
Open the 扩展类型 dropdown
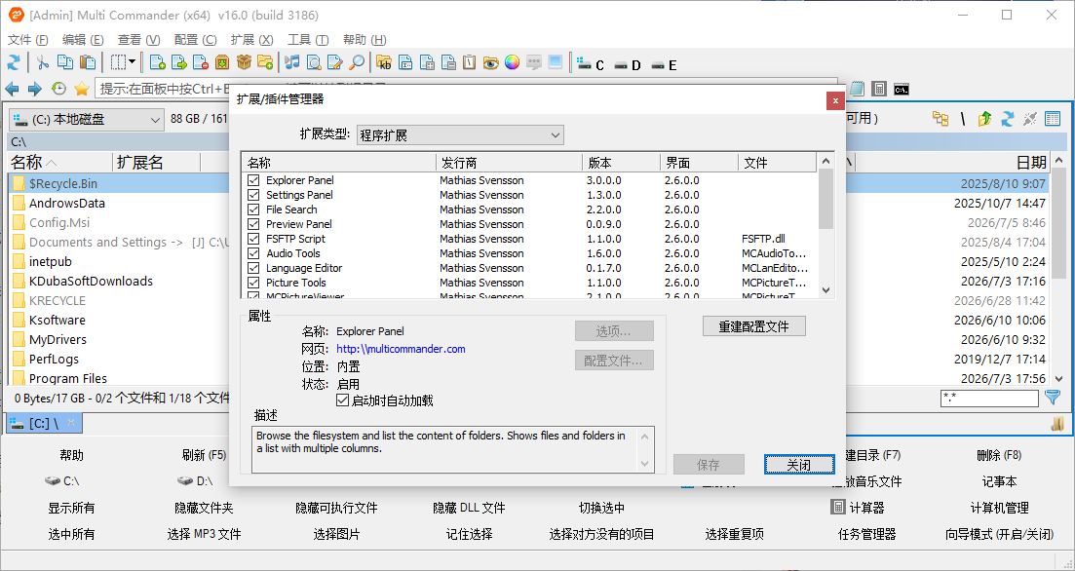coord(460,135)
